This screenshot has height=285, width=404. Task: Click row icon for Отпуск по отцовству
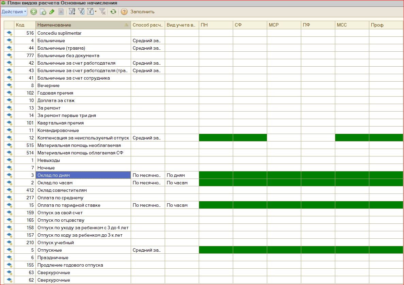pyautogui.click(x=9, y=220)
